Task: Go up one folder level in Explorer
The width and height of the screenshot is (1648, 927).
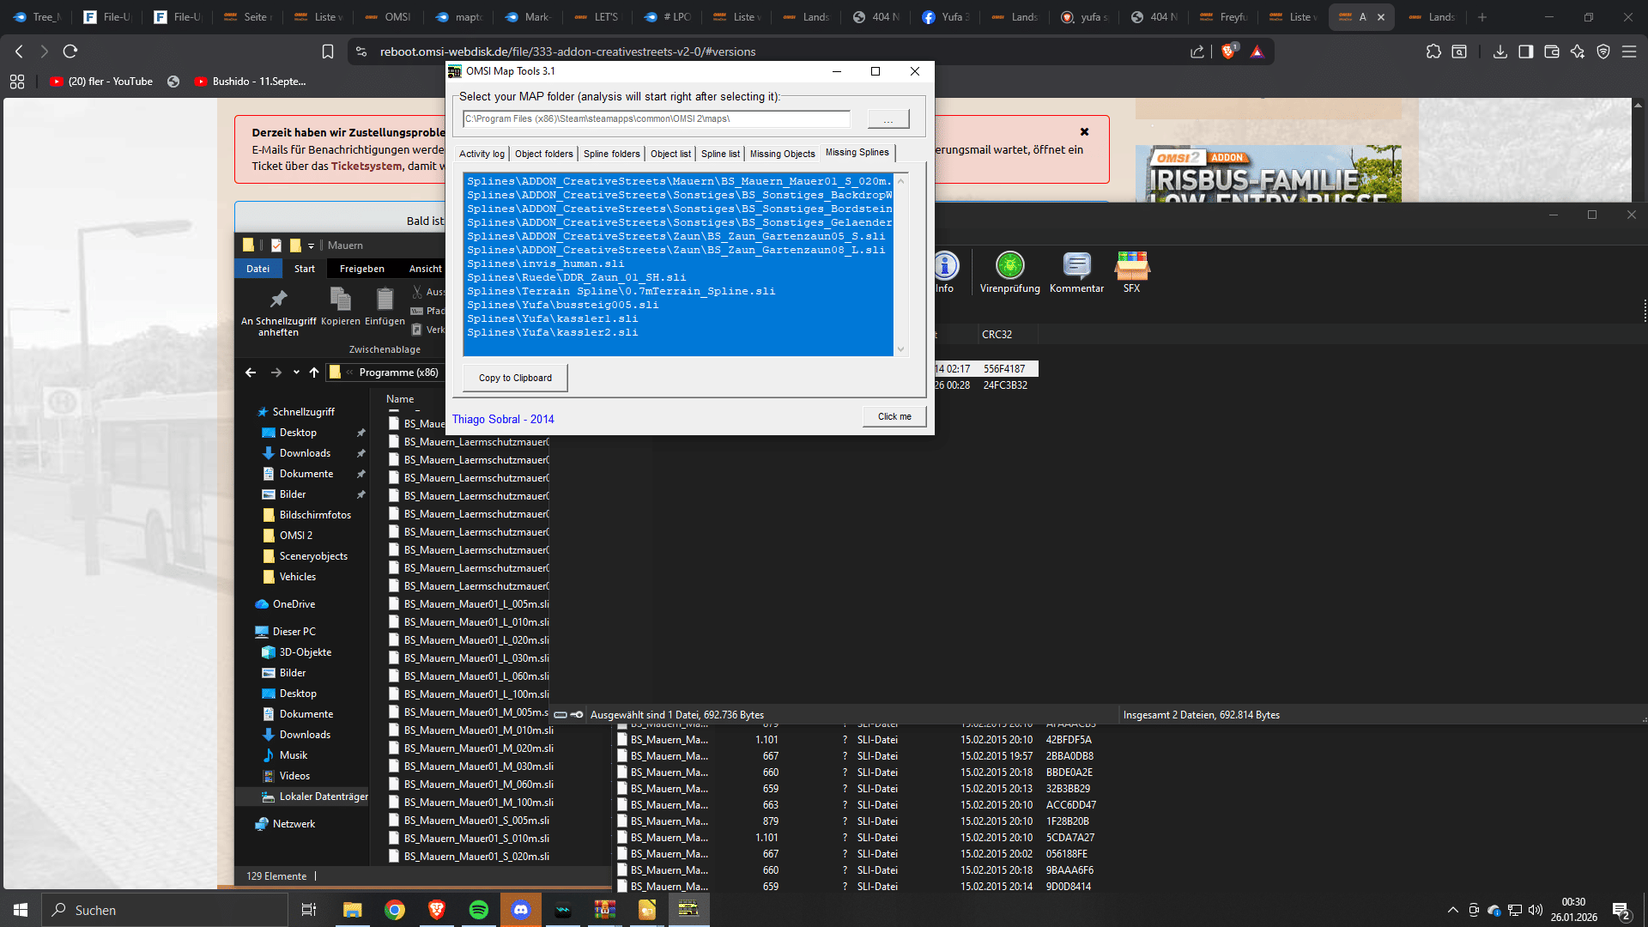Action: [x=314, y=373]
